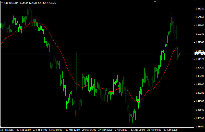
Task: Click the chart shift marker triangle at top
Action: [x=155, y=2]
